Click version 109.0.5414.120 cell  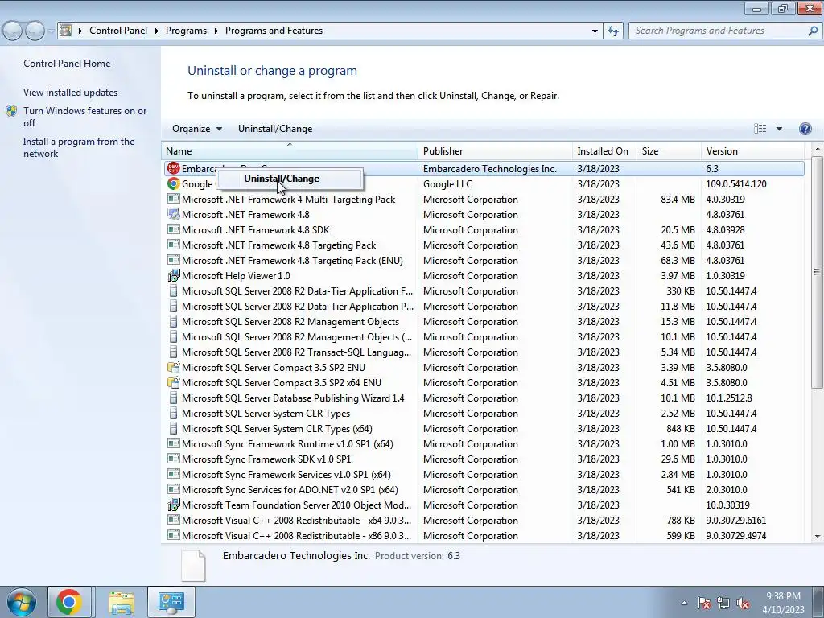[x=735, y=184]
